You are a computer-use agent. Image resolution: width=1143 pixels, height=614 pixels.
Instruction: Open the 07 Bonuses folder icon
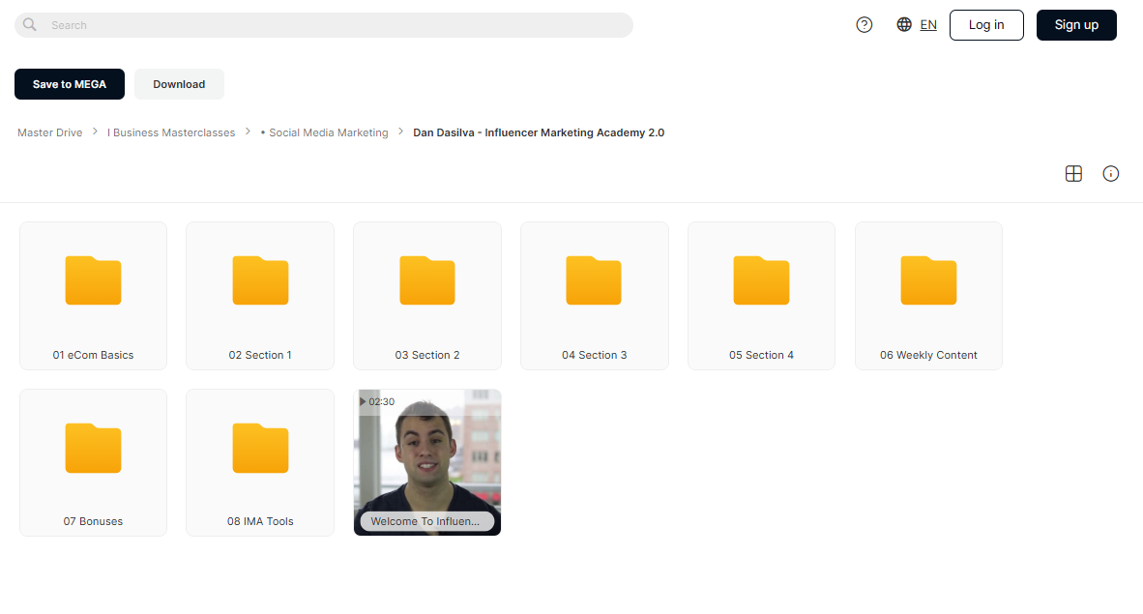point(93,448)
